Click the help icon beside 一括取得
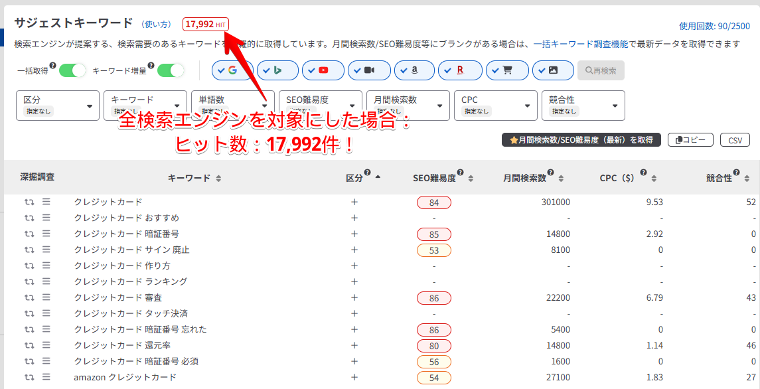The image size is (760, 389). tap(53, 66)
